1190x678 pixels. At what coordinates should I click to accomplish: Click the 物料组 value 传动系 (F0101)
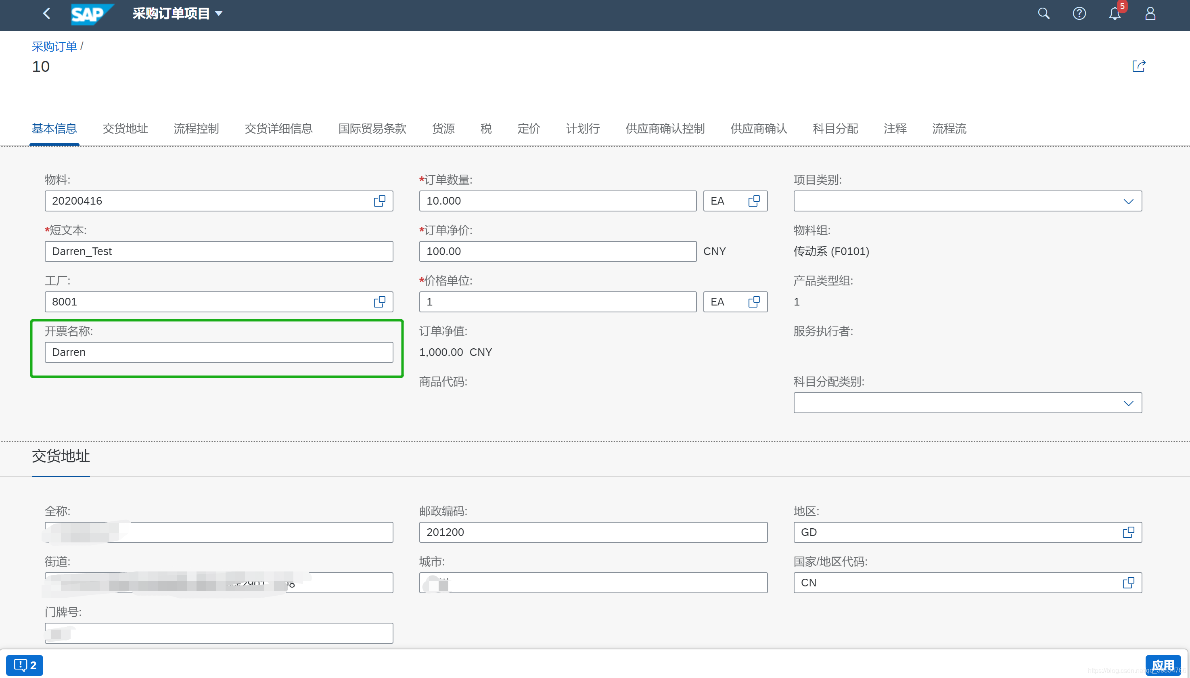click(832, 251)
